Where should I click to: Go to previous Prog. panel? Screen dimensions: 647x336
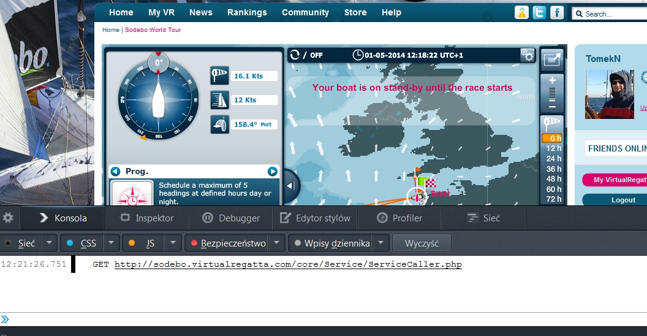tap(116, 171)
